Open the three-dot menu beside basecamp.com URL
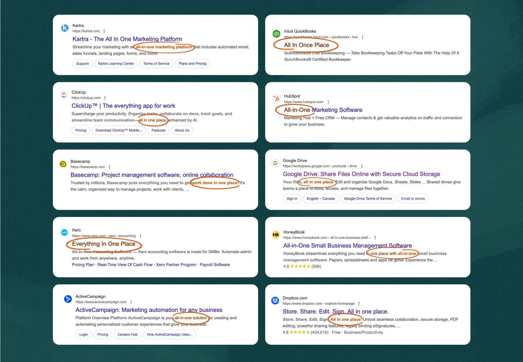 click(x=109, y=167)
